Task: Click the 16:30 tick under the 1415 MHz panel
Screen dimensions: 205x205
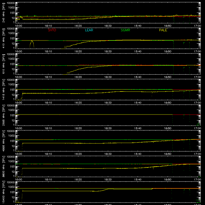Action: pyautogui.click(x=108, y=103)
